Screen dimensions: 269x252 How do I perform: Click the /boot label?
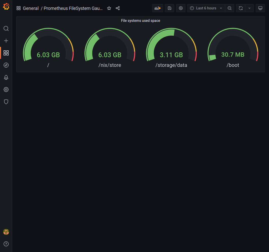tap(233, 65)
